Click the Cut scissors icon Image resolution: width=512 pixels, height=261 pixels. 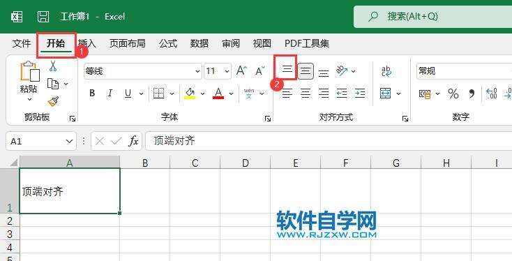tap(53, 66)
